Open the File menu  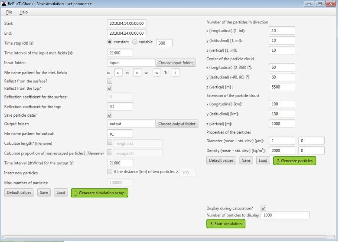9,12
